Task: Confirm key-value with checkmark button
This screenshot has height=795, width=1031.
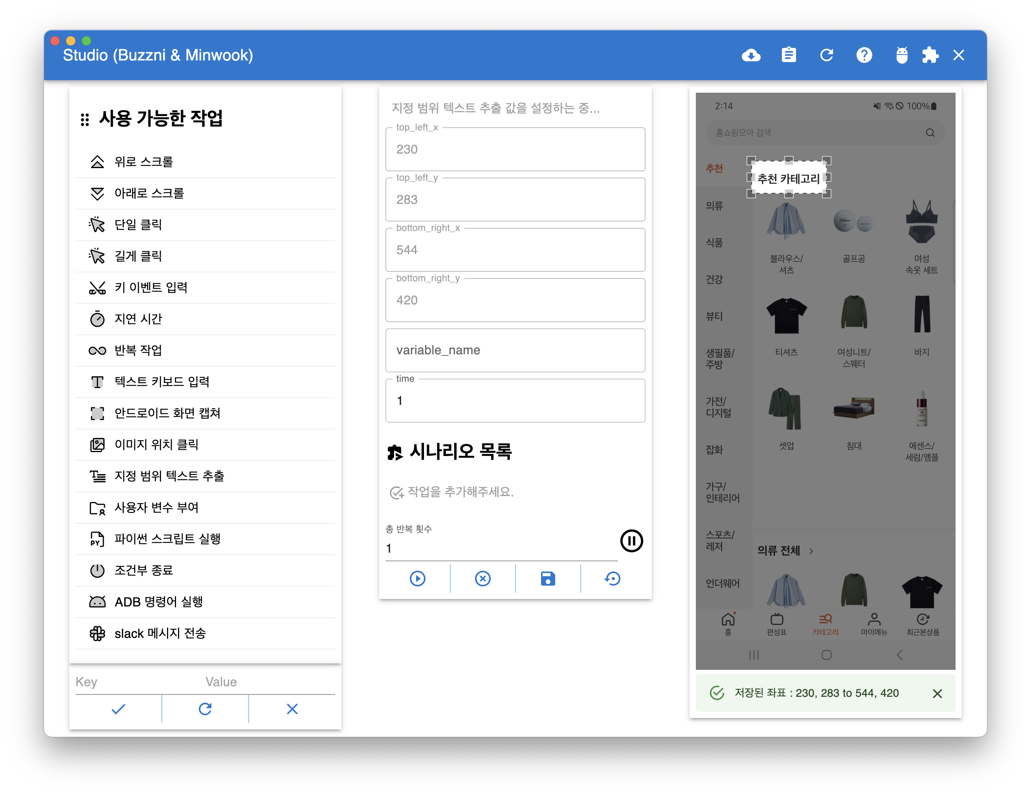Action: pos(118,709)
